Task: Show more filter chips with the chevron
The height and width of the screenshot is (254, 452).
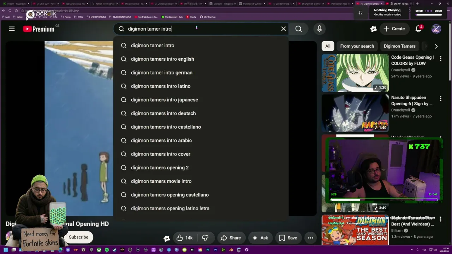Action: tap(436, 46)
